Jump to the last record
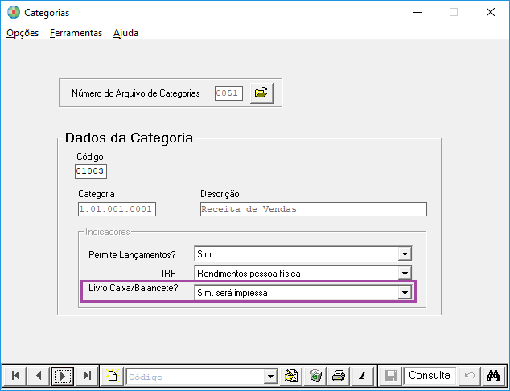Screen dimensions: 510x391 tap(87, 376)
